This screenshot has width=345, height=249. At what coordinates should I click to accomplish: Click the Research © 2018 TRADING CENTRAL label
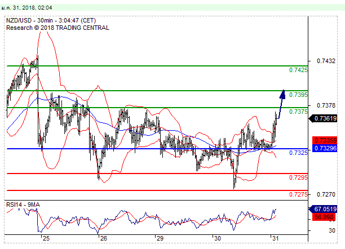pyautogui.click(x=57, y=28)
